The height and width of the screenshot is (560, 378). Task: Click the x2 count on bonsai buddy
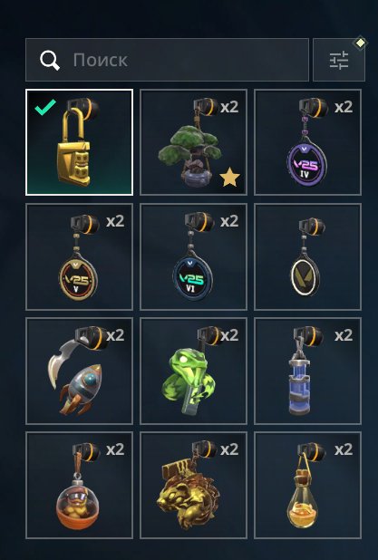[229, 107]
